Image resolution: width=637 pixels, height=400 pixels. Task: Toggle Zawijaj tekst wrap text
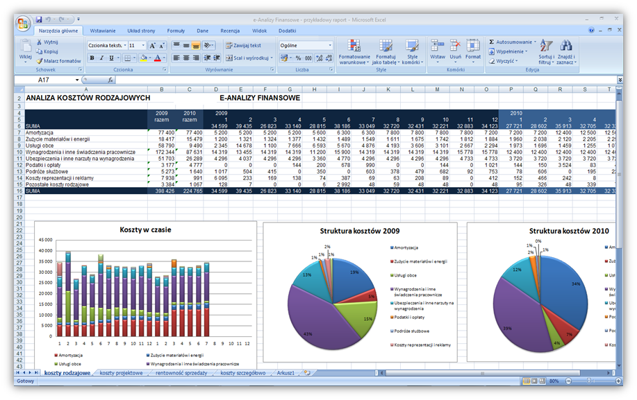pyautogui.click(x=243, y=45)
